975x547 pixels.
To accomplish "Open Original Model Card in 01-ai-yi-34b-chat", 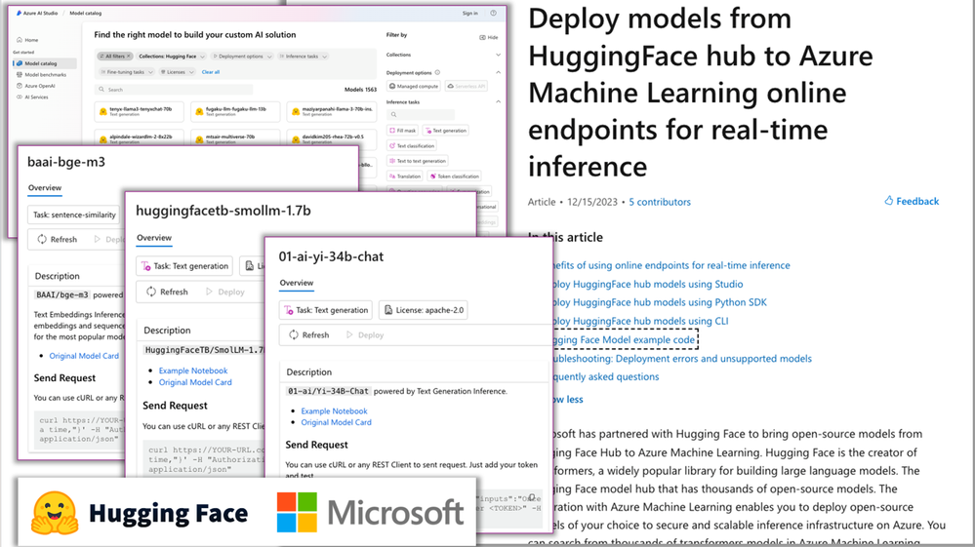I will [336, 422].
